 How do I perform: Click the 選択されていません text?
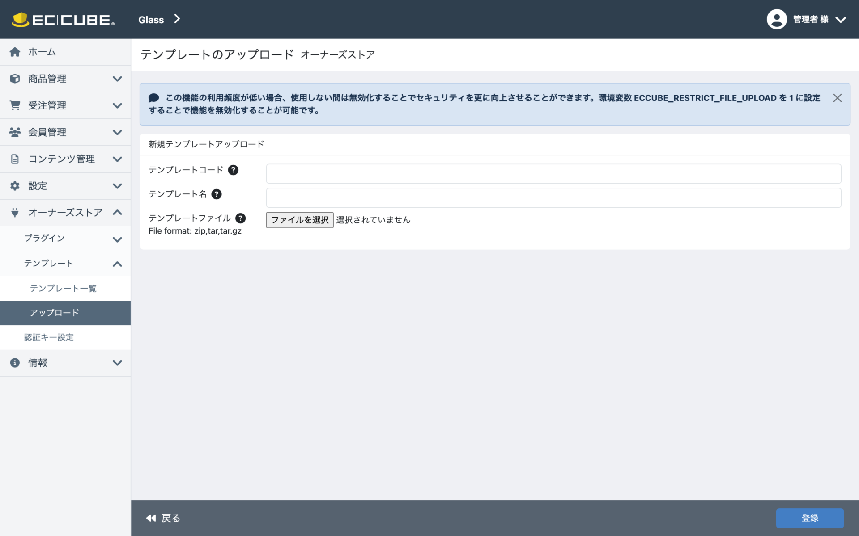click(373, 220)
